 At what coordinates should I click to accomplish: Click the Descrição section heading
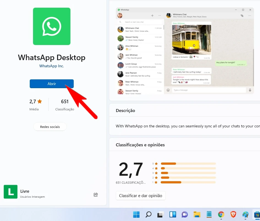[x=125, y=110]
